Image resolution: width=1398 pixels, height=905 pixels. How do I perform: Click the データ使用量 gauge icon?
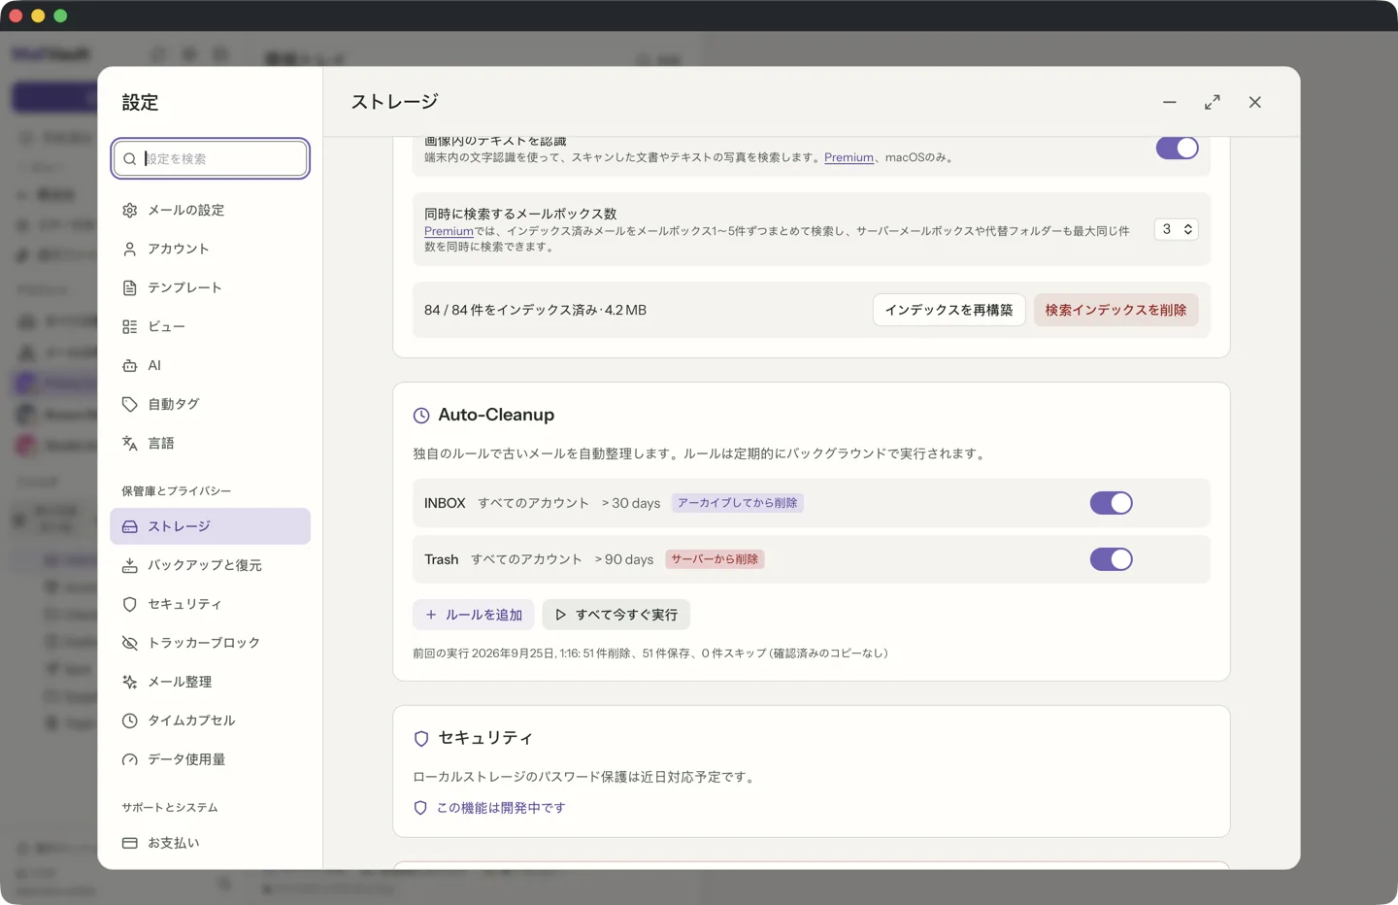pos(130,759)
